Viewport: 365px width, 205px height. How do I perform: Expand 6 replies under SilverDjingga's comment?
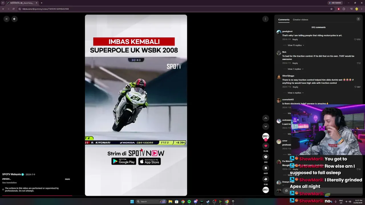296,93
